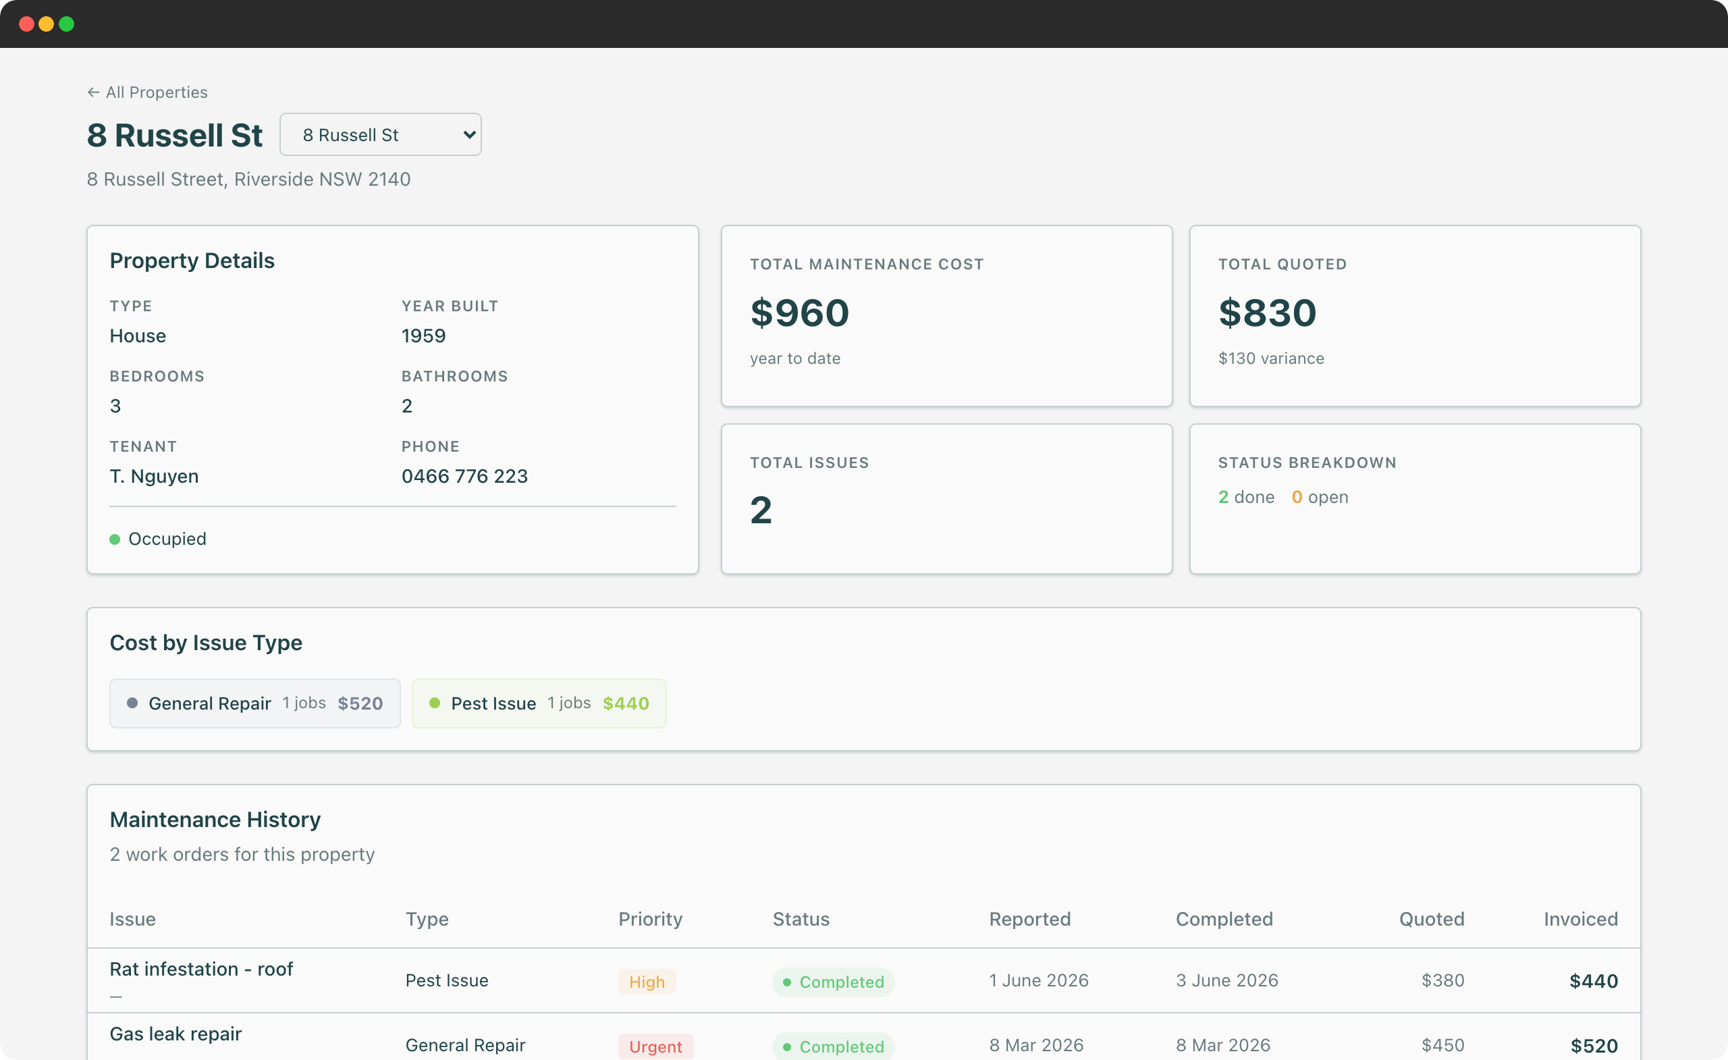Click the Reported column header
Screen dimensions: 1728x1060
(1029, 919)
